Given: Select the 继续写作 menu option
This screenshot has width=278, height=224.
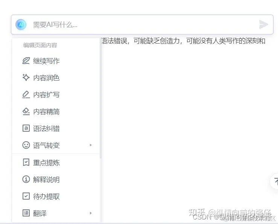Looking at the screenshot, I should [56, 61].
